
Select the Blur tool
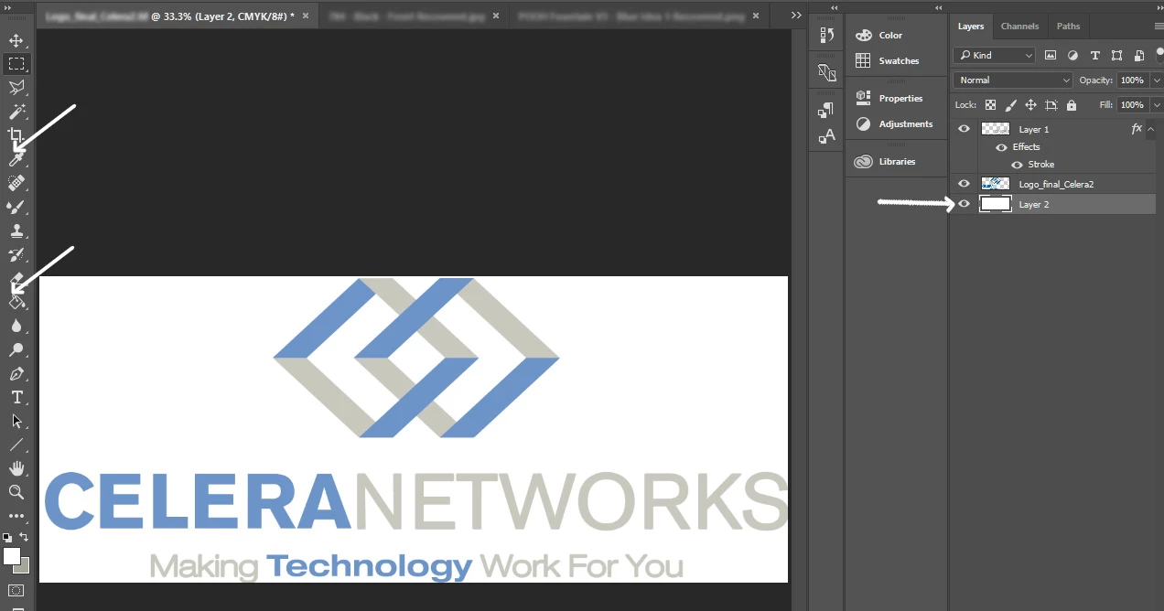16,326
